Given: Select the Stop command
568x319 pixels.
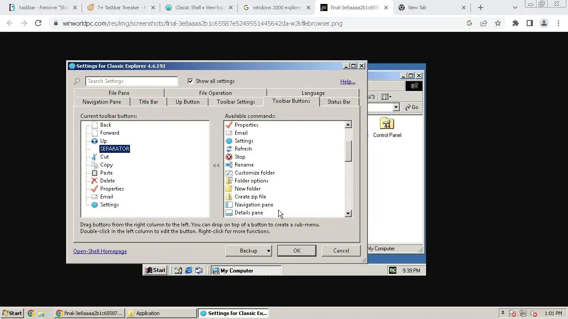Looking at the screenshot, I should (x=240, y=157).
